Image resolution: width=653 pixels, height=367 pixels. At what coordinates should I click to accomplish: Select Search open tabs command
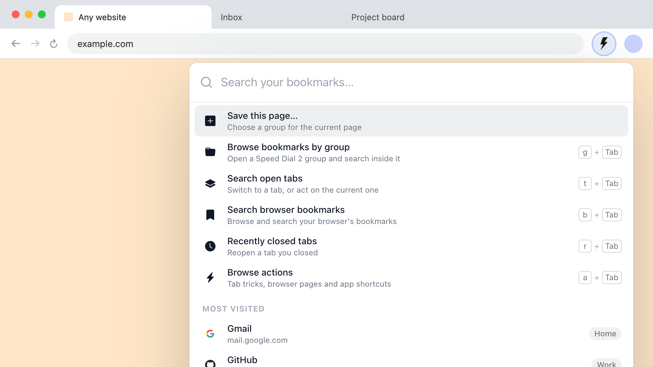point(411,183)
